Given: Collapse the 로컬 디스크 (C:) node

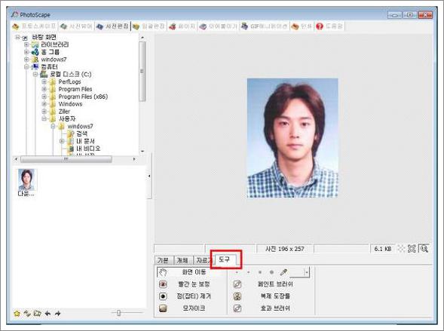Looking at the screenshot, I should click(x=35, y=74).
